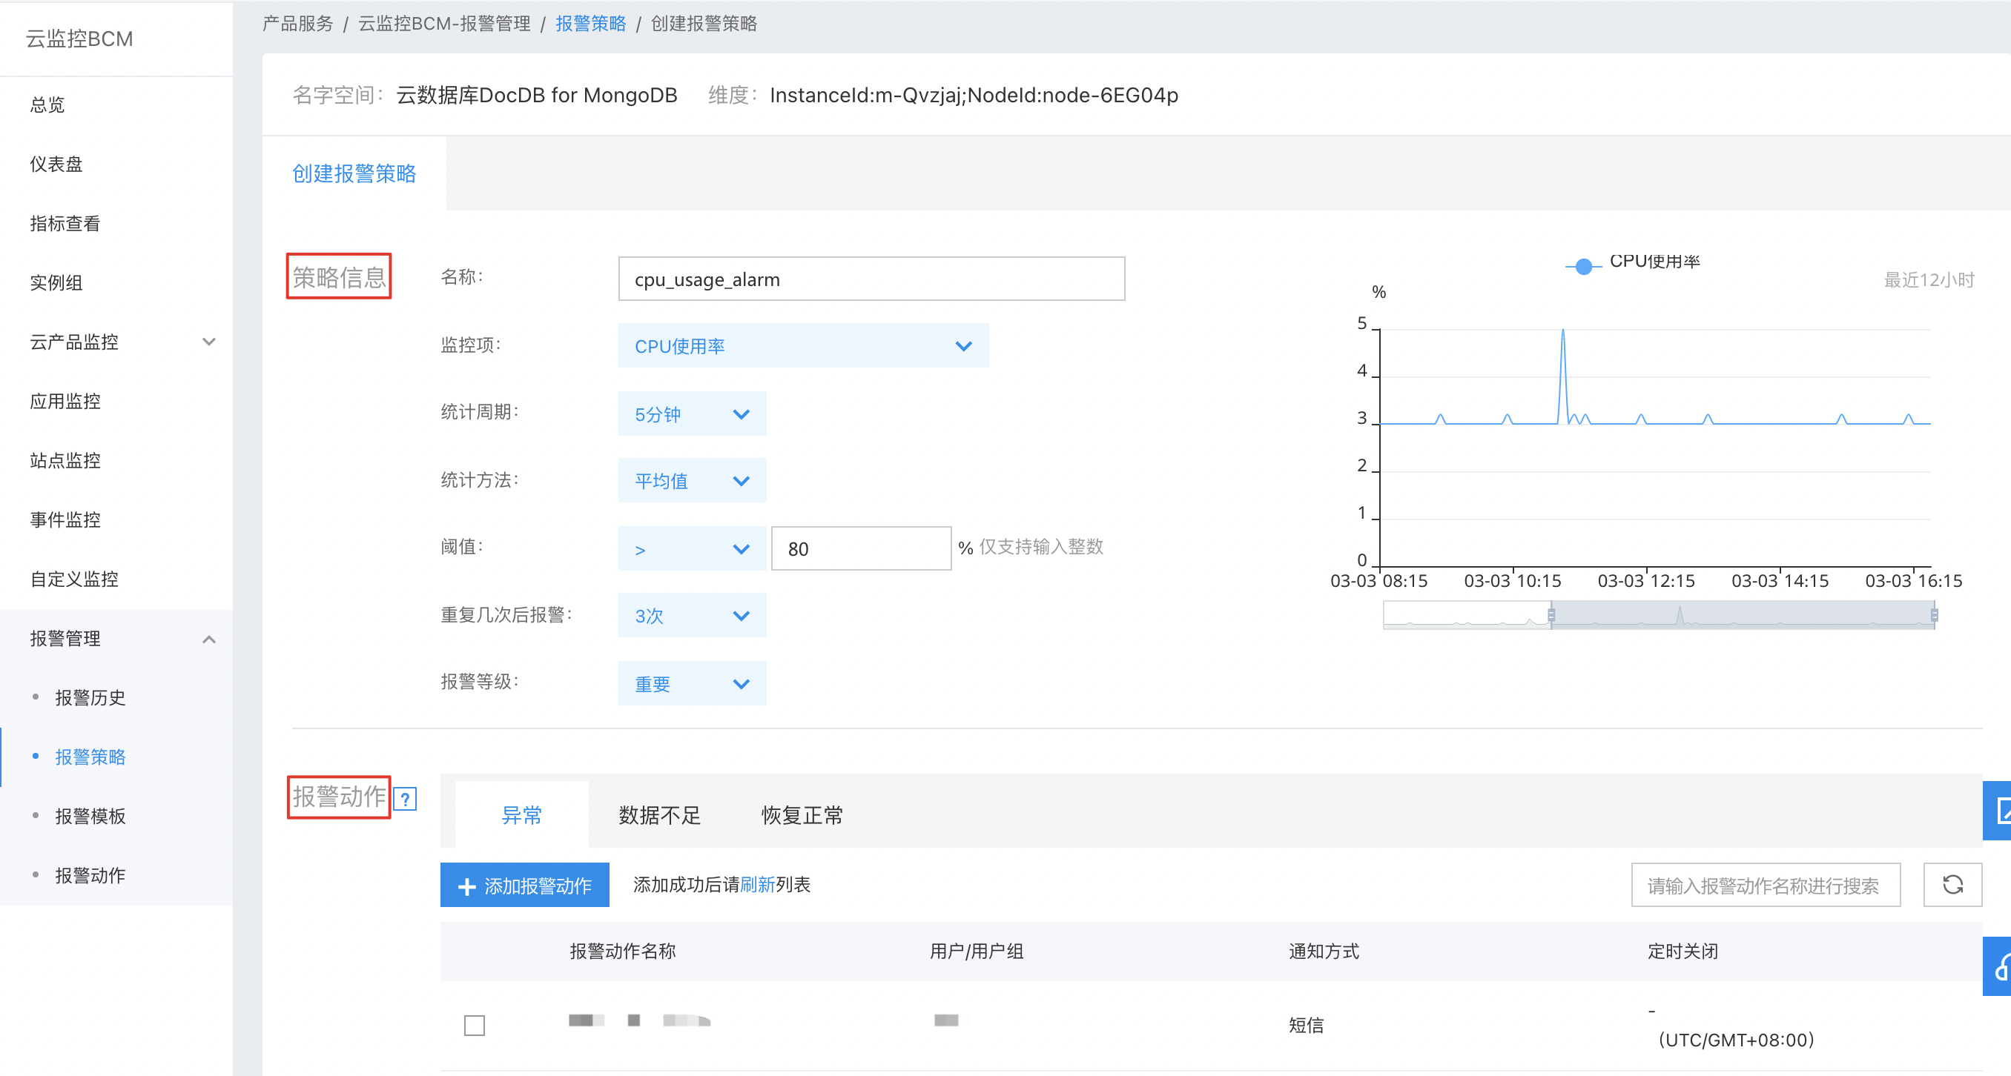
Task: Click the 名称 field containing cpu_usage_alarm
Action: [x=871, y=279]
